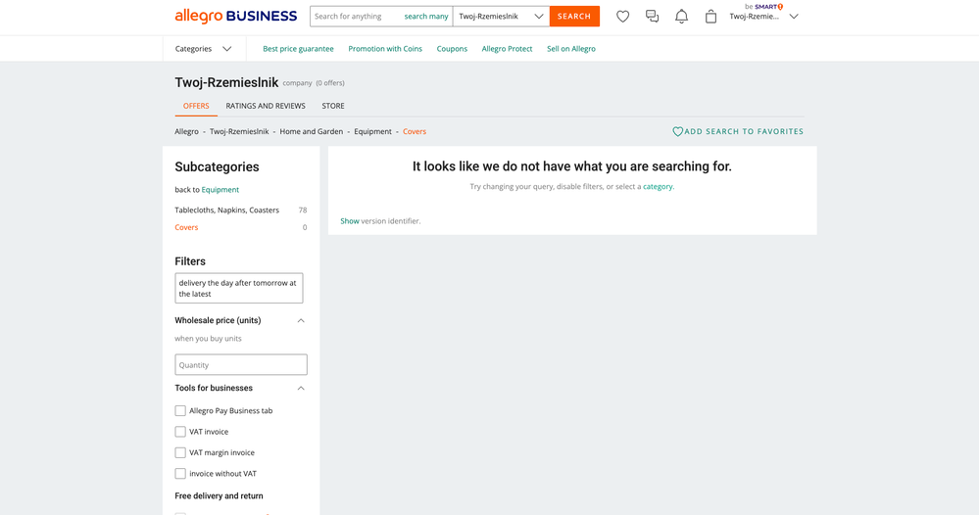Open the Allegro Protect link
Screen dimensions: 979x515
507,49
